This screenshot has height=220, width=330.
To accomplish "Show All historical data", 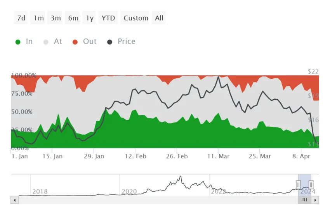I will 159,18.
